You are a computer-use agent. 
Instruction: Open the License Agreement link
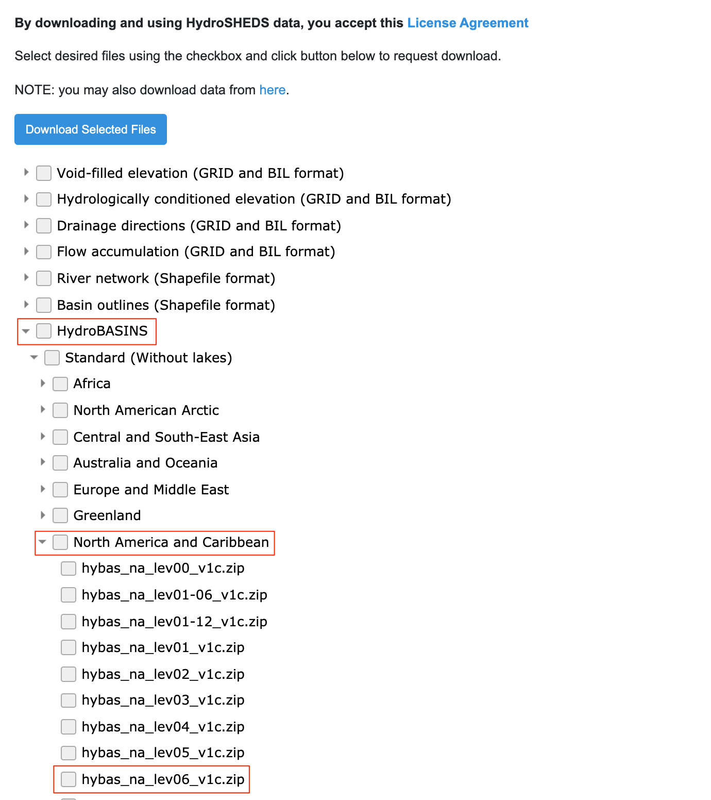click(x=467, y=23)
